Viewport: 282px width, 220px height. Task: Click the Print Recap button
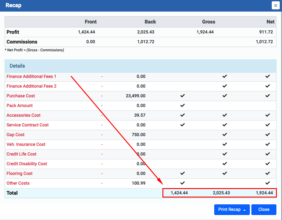pos(229,210)
